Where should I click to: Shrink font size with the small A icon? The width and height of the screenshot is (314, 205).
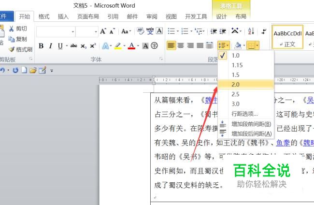112,31
